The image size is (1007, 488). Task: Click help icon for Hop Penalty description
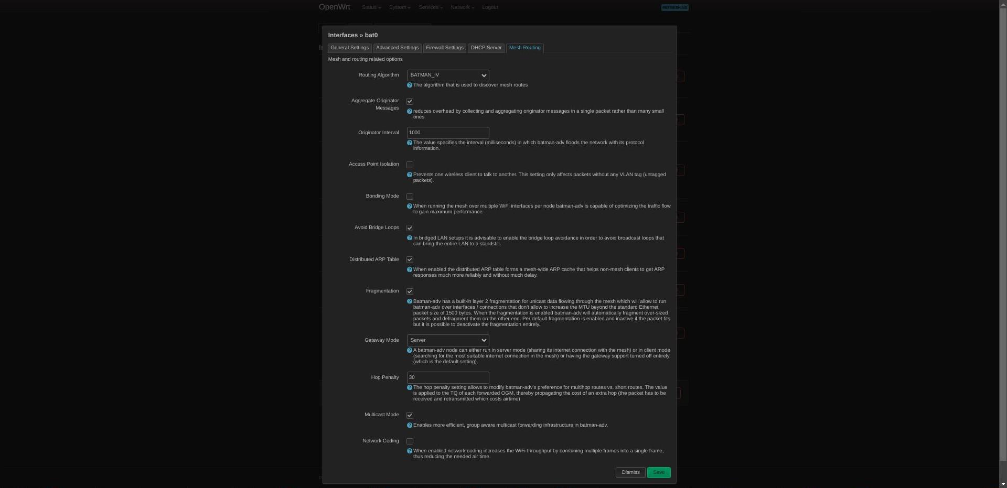click(410, 387)
